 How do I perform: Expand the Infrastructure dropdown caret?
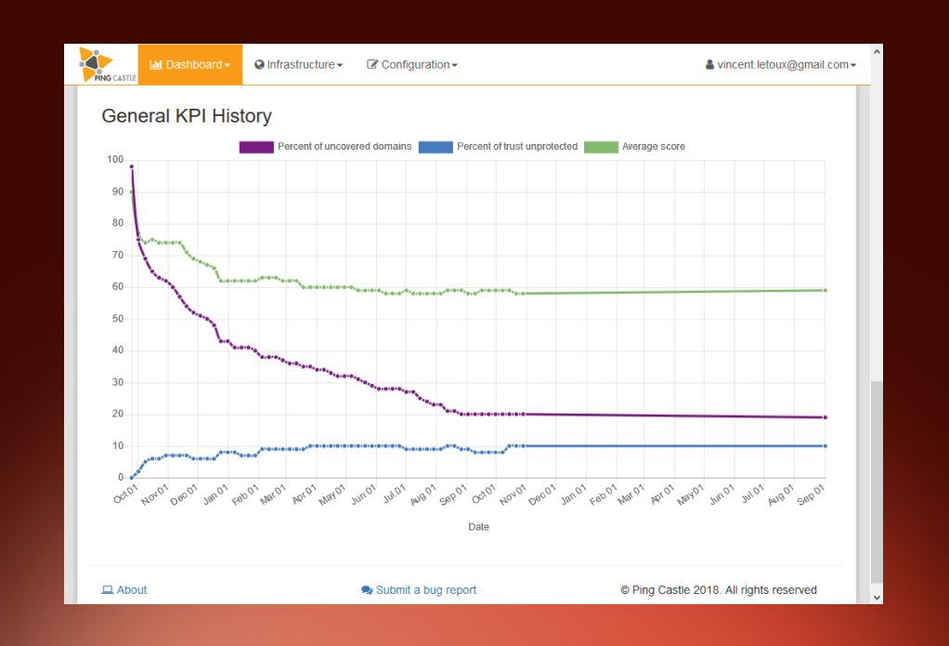click(x=340, y=65)
